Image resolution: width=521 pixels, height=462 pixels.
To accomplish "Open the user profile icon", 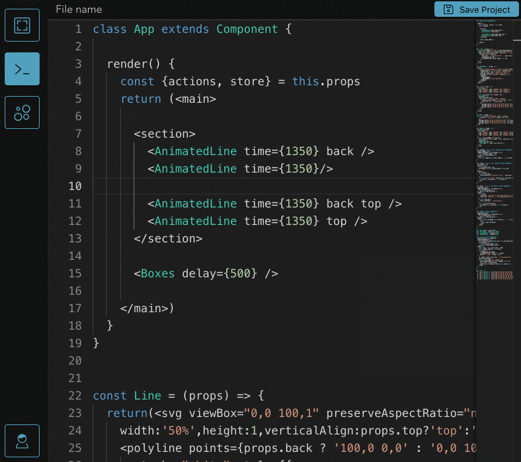I will [x=22, y=441].
